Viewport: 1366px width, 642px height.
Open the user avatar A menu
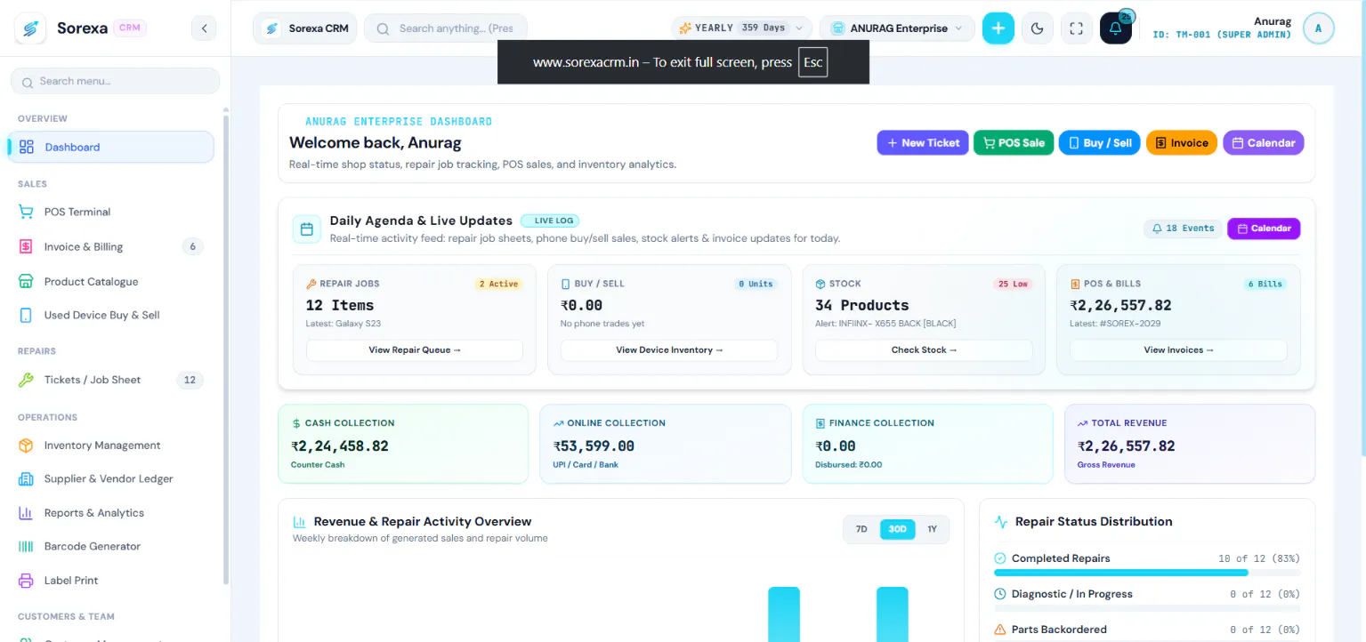click(1318, 28)
